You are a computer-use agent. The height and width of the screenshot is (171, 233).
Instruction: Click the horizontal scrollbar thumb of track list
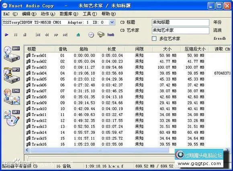coord(100,150)
